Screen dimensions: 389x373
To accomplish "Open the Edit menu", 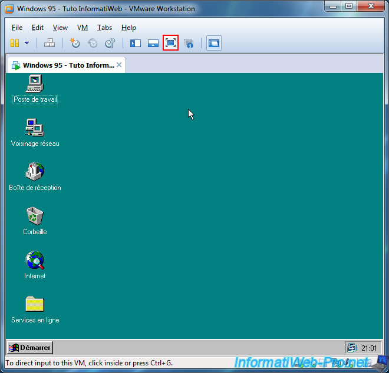I will 38,28.
